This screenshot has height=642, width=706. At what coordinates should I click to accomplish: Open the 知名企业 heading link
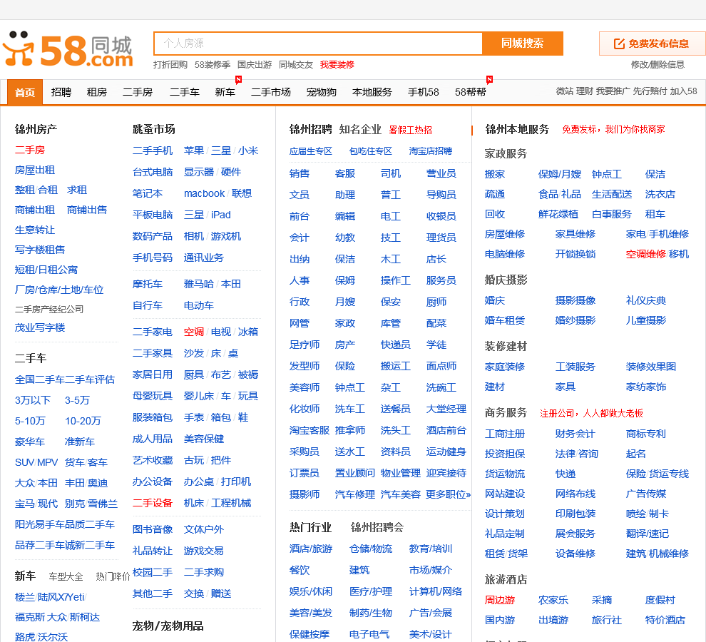coord(360,130)
